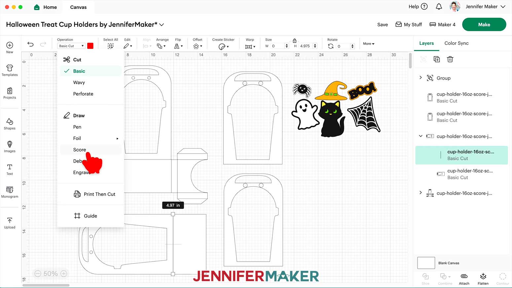Select the ghost image on canvas
Image resolution: width=512 pixels, height=288 pixels.
pyautogui.click(x=305, y=114)
